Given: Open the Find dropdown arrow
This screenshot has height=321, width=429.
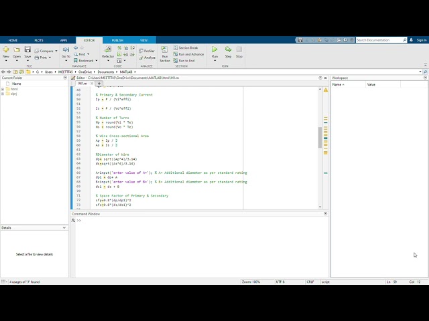Looking at the screenshot, I should pos(88,54).
